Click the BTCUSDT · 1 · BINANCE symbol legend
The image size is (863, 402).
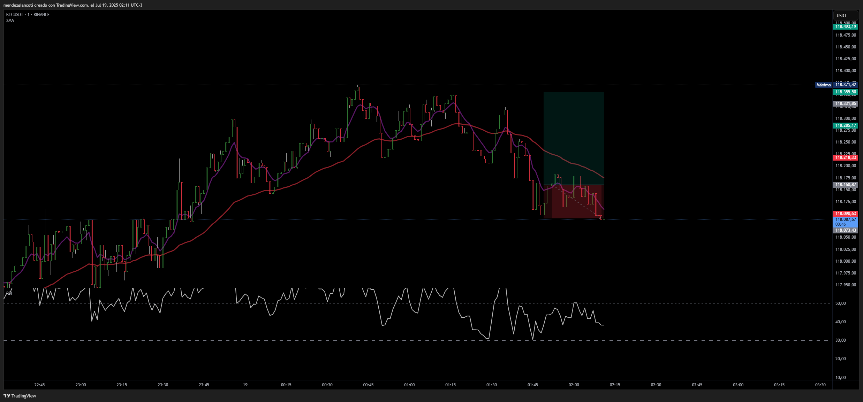(28, 15)
